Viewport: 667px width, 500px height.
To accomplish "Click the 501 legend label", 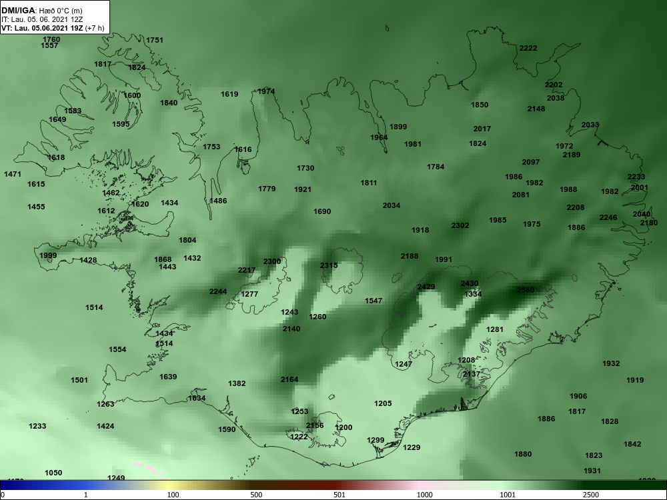I will pyautogui.click(x=340, y=495).
